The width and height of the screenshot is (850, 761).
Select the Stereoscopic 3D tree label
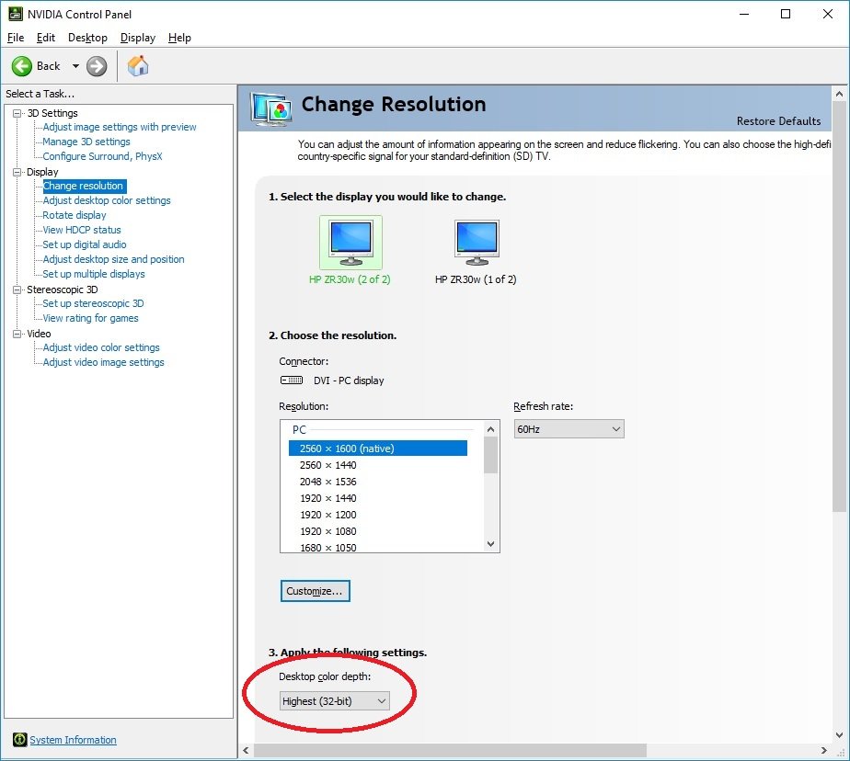[x=63, y=290]
